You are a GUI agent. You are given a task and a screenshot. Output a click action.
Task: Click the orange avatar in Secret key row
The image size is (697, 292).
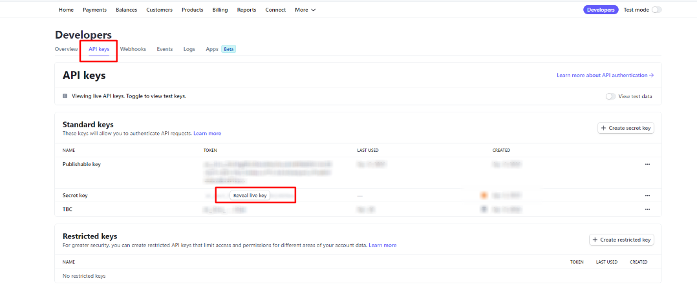pyautogui.click(x=484, y=195)
